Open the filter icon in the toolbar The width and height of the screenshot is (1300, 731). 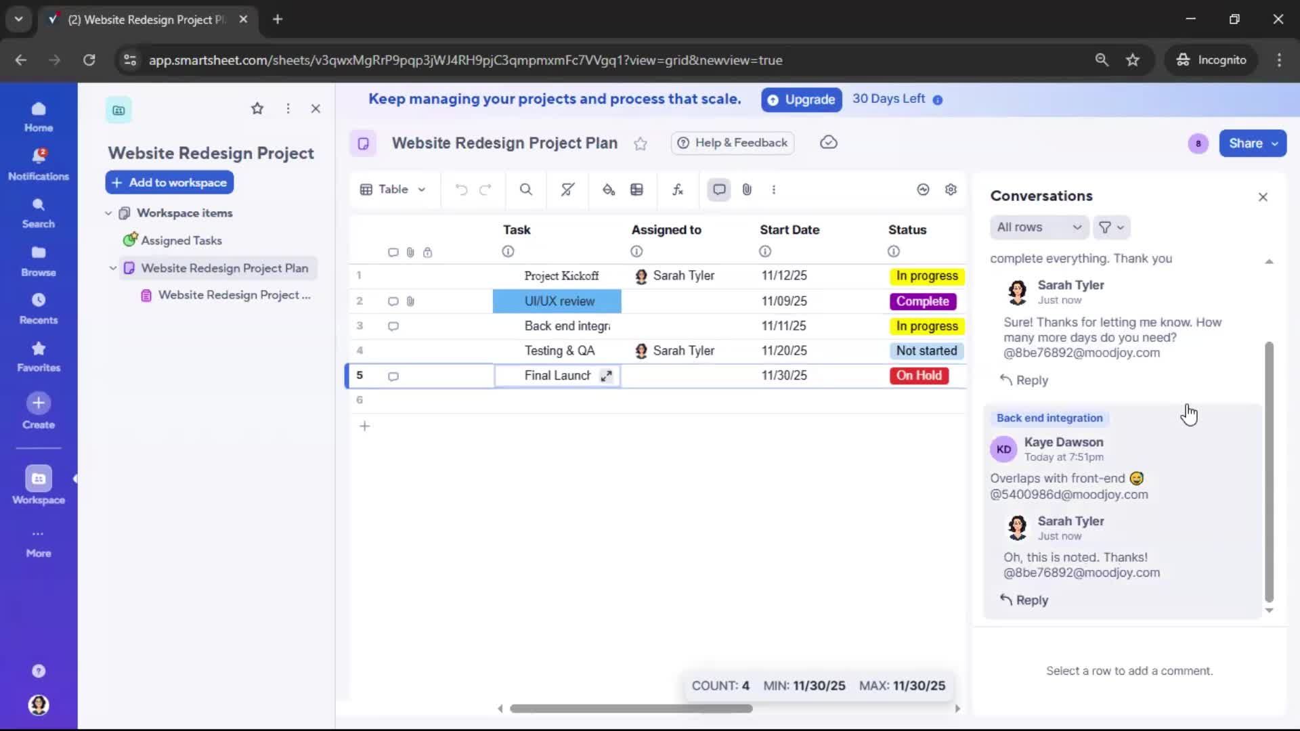pos(567,190)
